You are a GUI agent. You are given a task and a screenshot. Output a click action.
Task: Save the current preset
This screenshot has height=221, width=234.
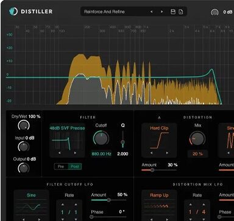coord(173,12)
